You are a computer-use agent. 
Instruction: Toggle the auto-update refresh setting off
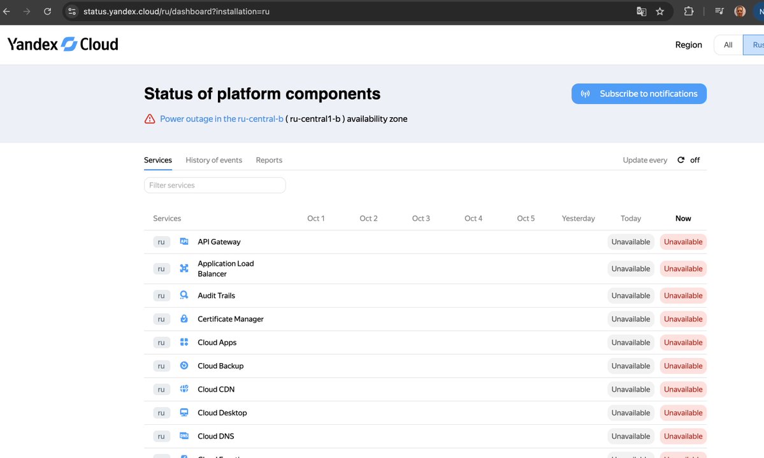pyautogui.click(x=688, y=160)
